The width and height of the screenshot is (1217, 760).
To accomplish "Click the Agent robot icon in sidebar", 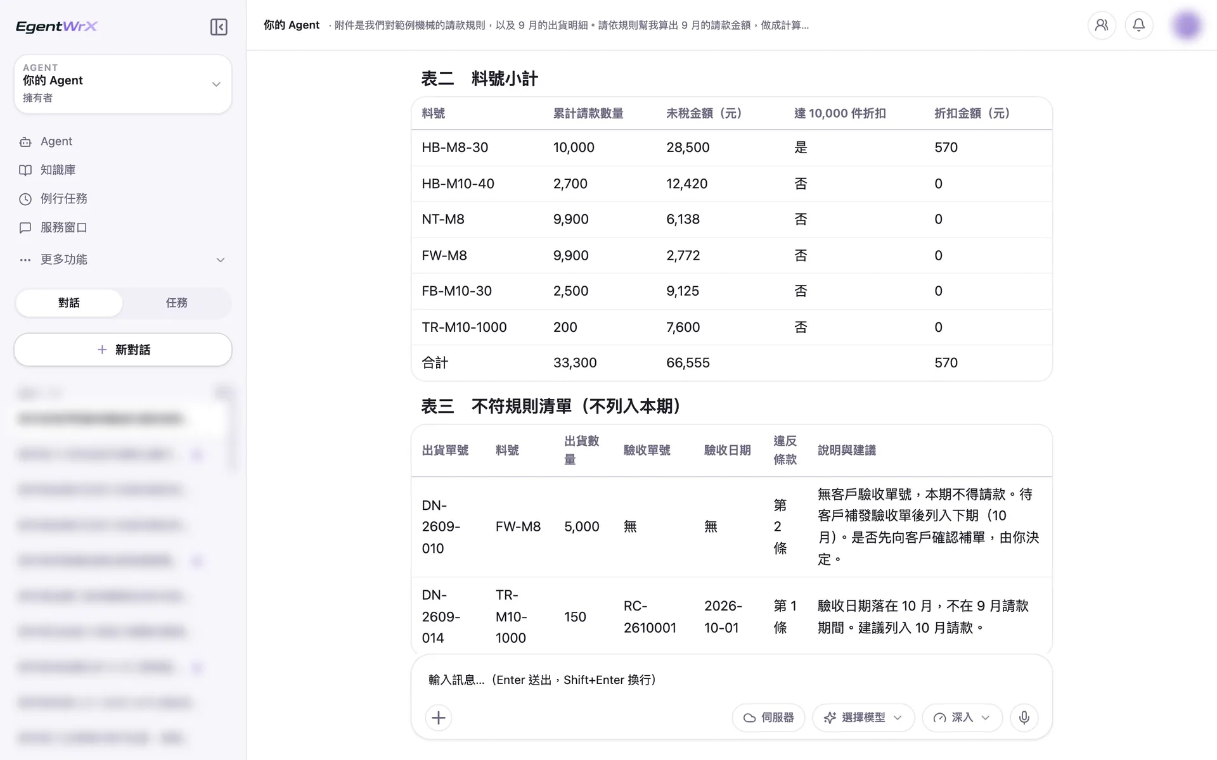I will [25, 142].
